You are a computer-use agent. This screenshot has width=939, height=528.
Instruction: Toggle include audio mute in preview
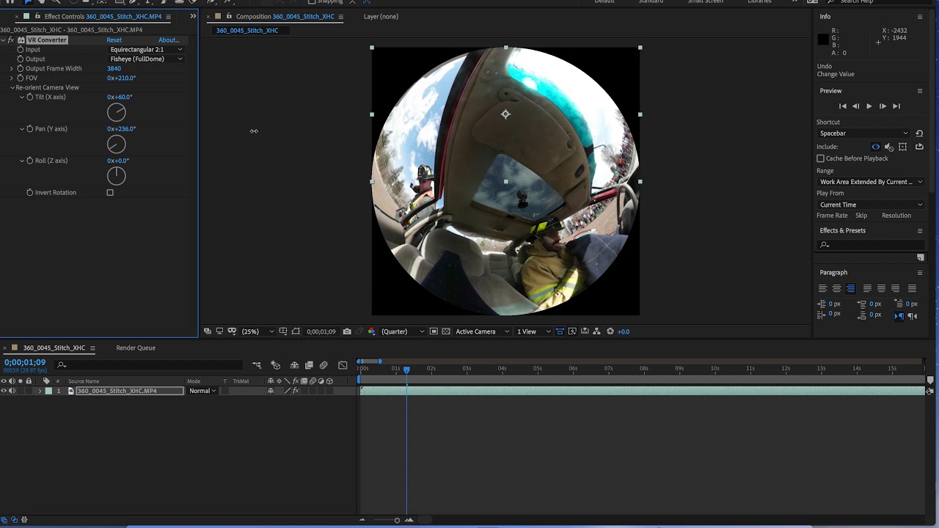[888, 147]
